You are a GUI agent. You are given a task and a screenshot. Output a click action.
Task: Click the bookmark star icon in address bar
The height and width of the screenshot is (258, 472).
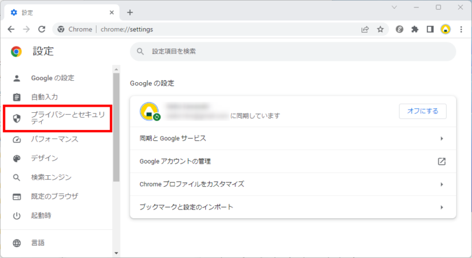pos(380,29)
